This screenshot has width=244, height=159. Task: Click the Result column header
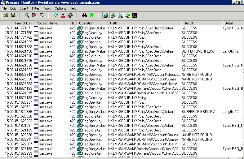click(x=202, y=23)
